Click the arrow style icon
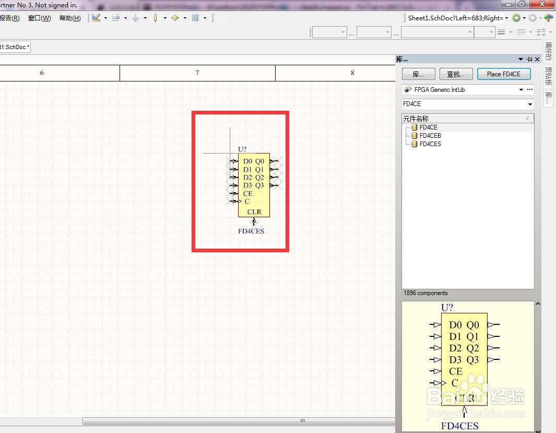Screen dimensions: 556x433 point(541,32)
